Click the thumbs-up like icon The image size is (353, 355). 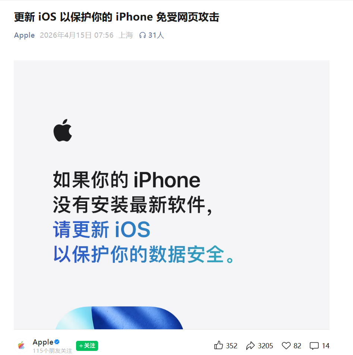[x=218, y=345]
